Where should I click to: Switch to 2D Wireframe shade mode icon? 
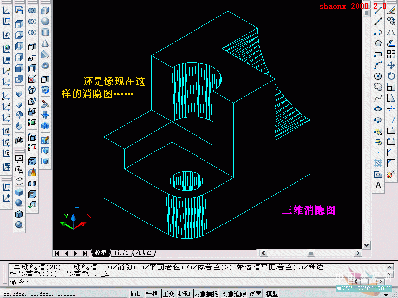coord(19,159)
